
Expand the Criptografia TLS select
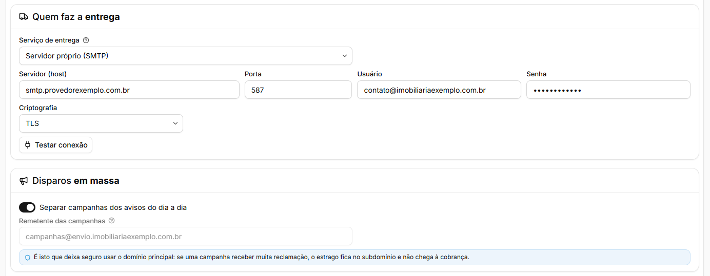(x=101, y=123)
